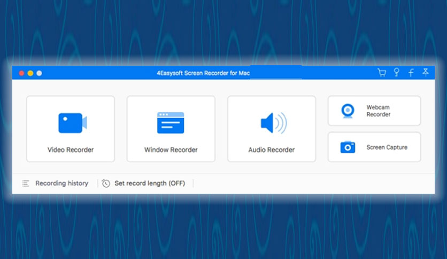Click the pin window icon

pyautogui.click(x=425, y=72)
